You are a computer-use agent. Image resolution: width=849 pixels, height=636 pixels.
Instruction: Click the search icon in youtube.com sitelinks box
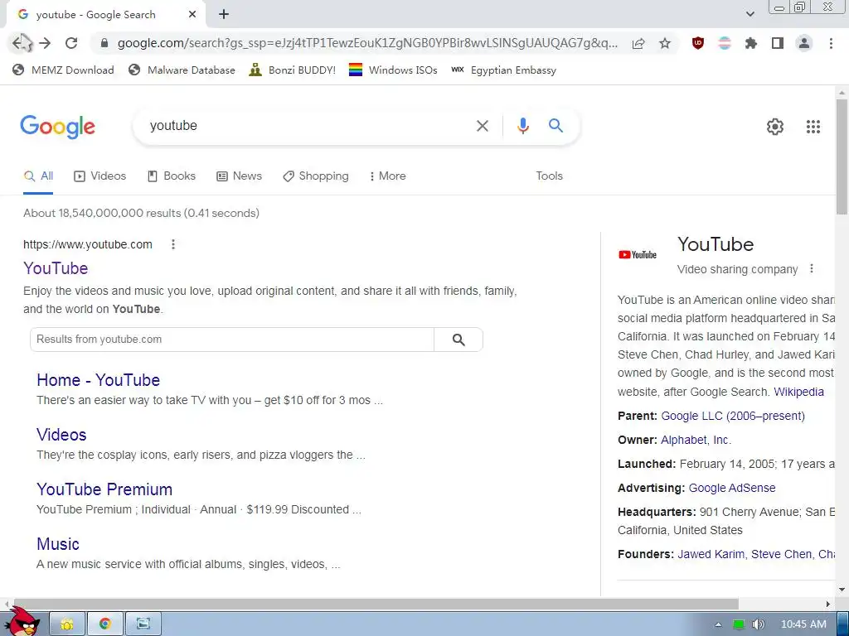(x=458, y=340)
